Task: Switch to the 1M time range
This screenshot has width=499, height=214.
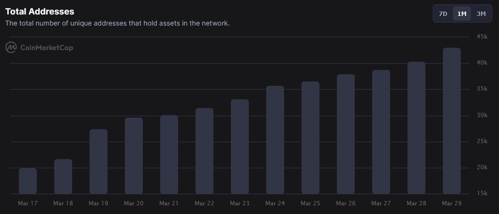Action: point(462,13)
